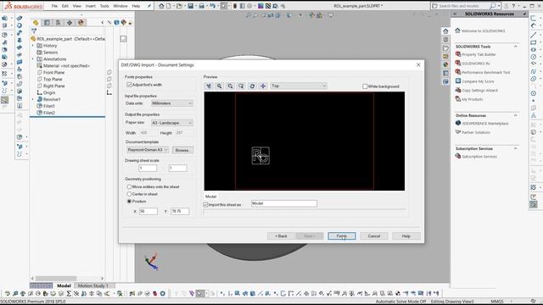
Task: Open preview view orientation Top dropdown
Action: click(x=299, y=86)
